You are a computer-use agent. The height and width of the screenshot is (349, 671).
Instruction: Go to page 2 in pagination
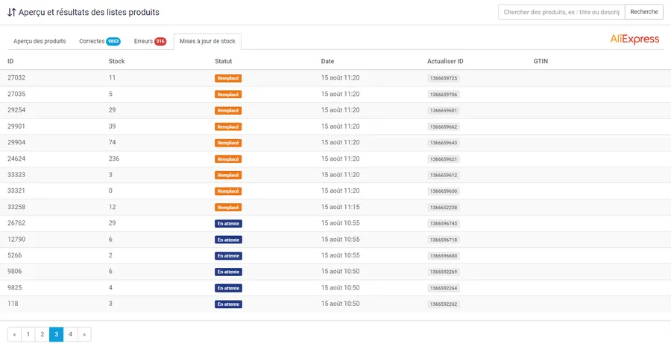click(x=42, y=335)
